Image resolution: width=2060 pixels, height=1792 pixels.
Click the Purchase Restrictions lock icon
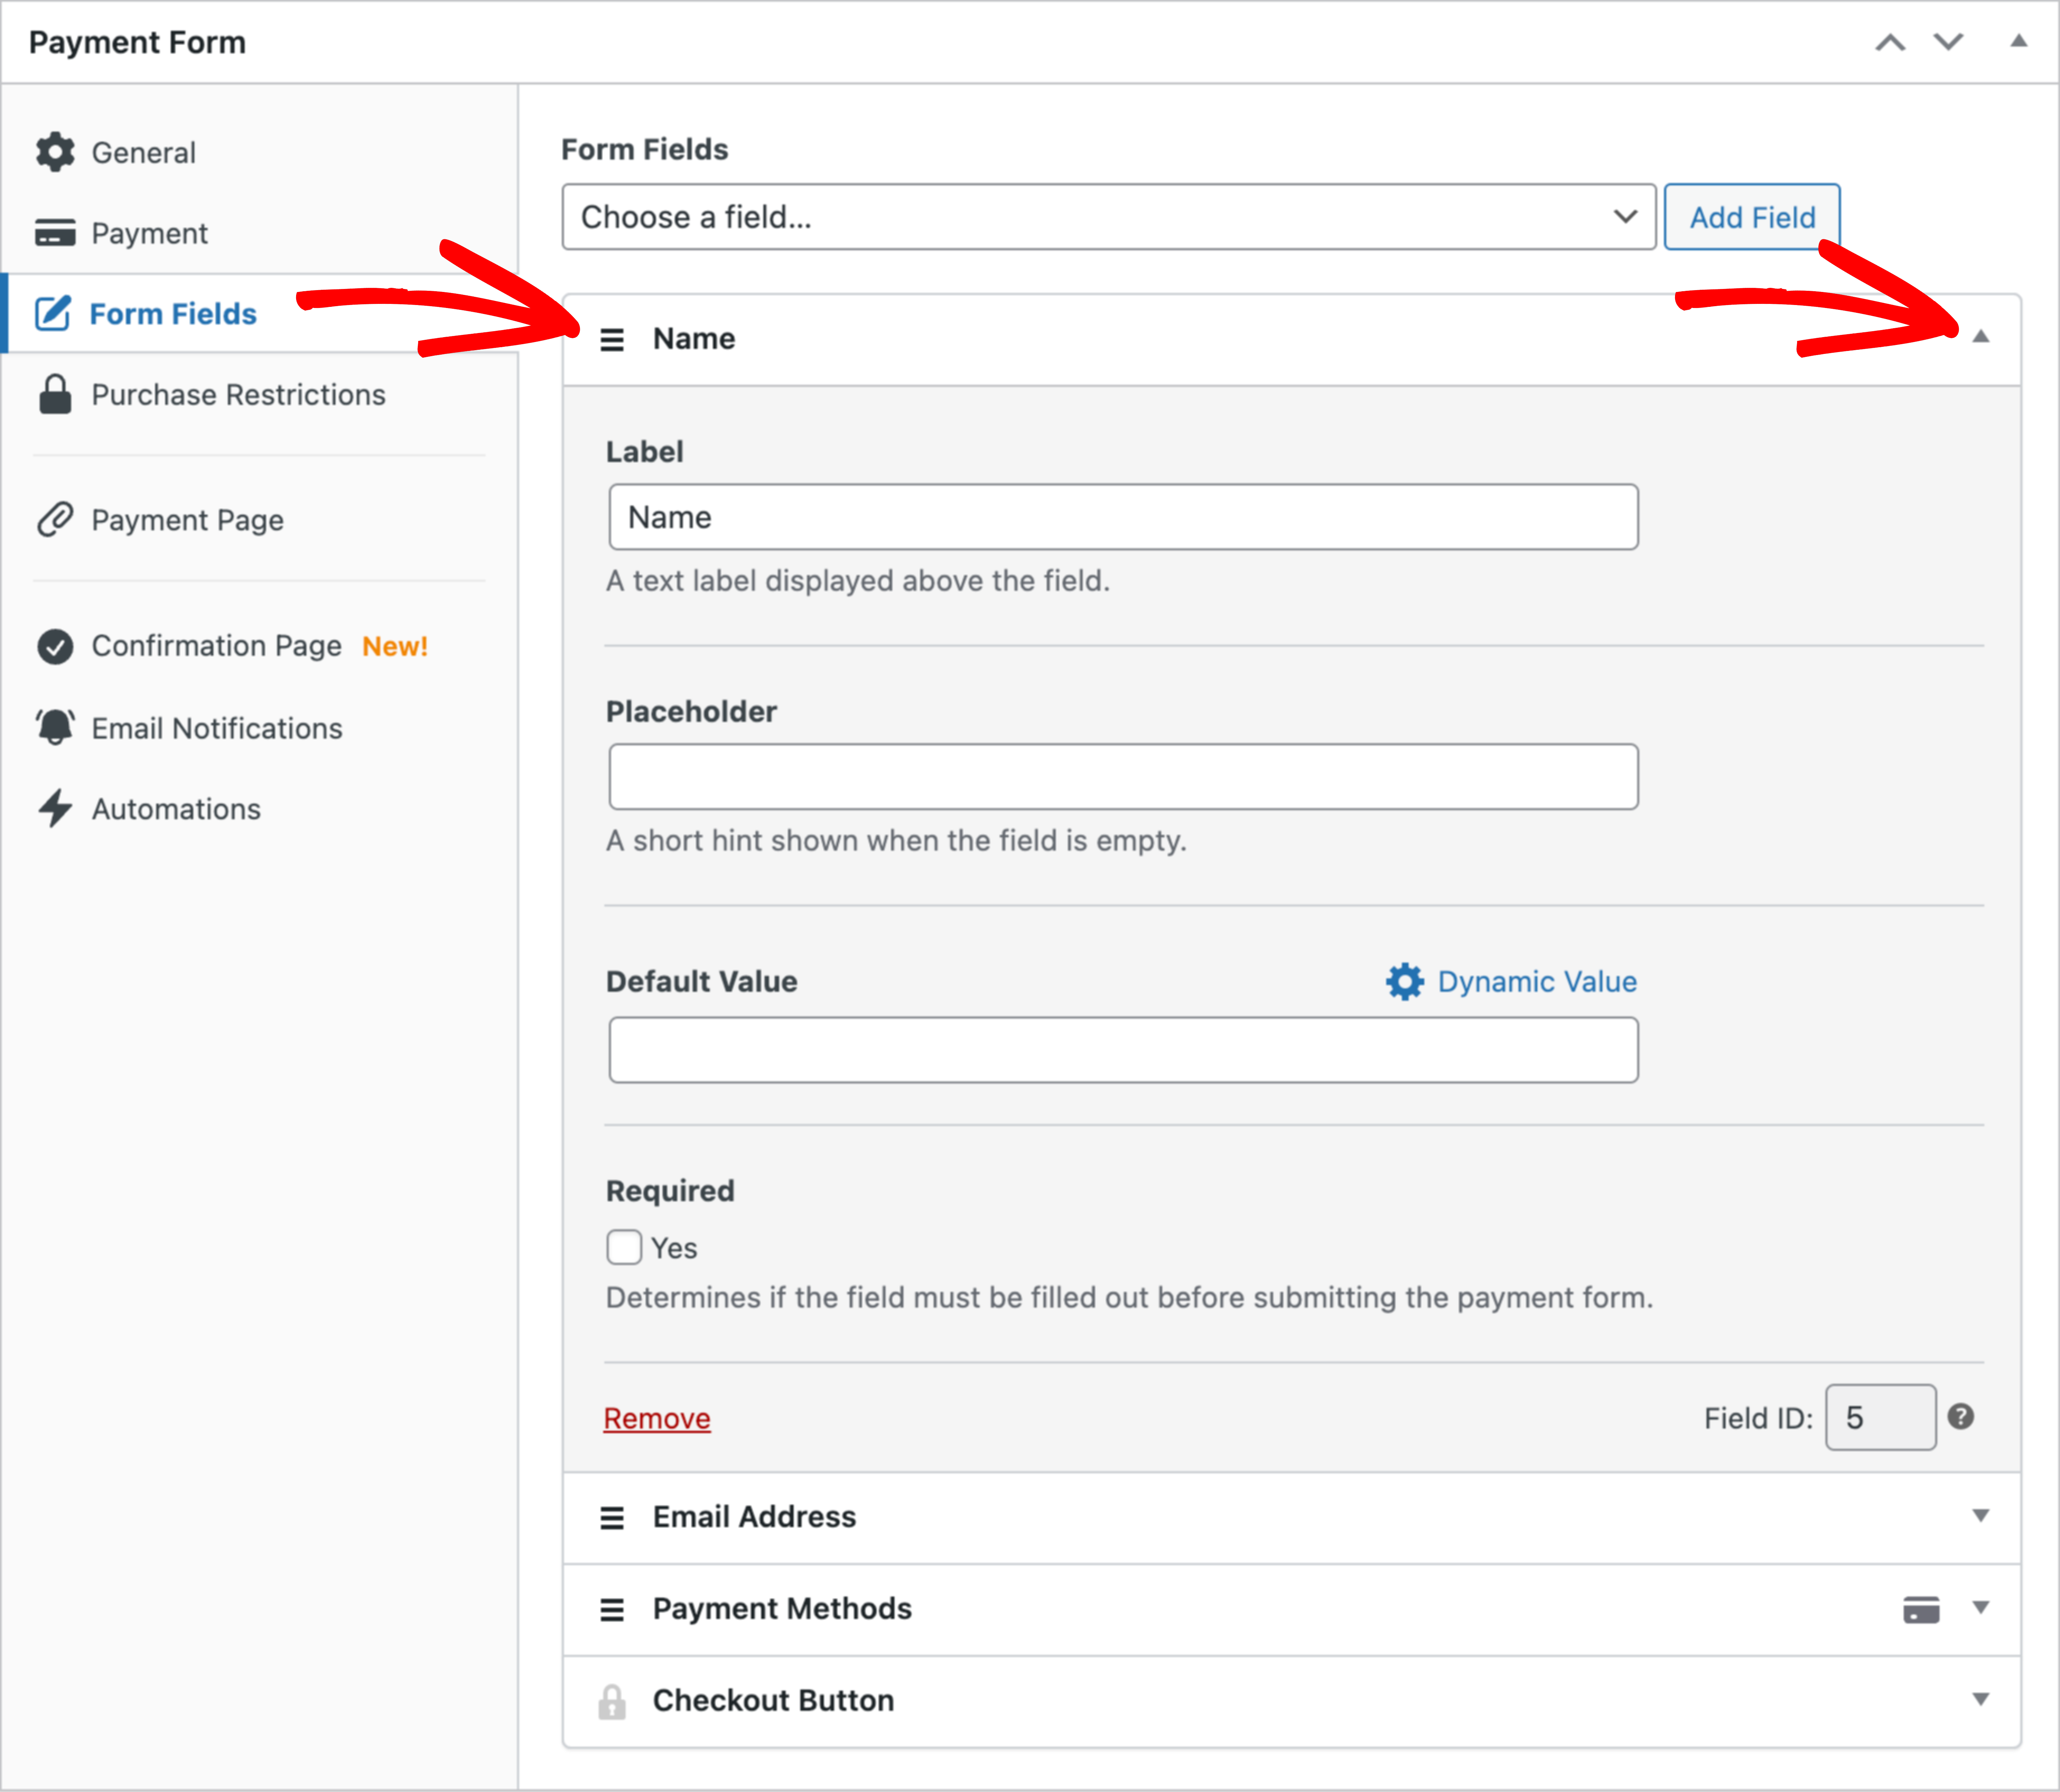[x=55, y=394]
